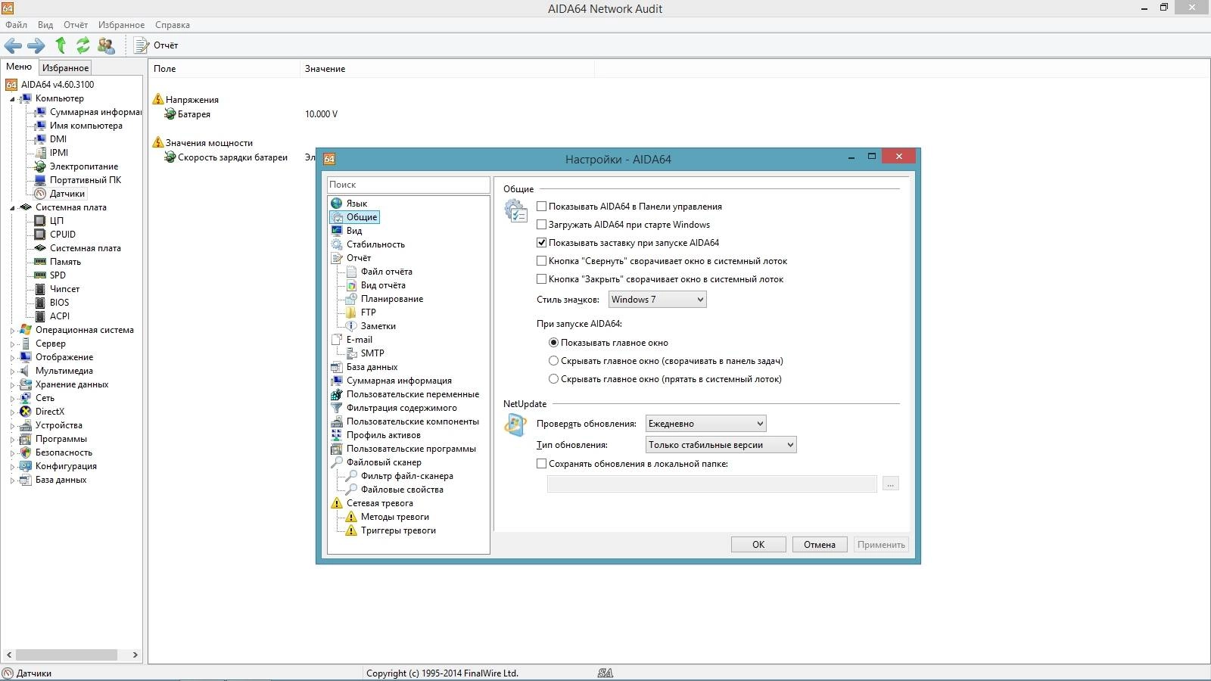Select Стабильность gear icon in settings
This screenshot has height=681, width=1211.
337,244
